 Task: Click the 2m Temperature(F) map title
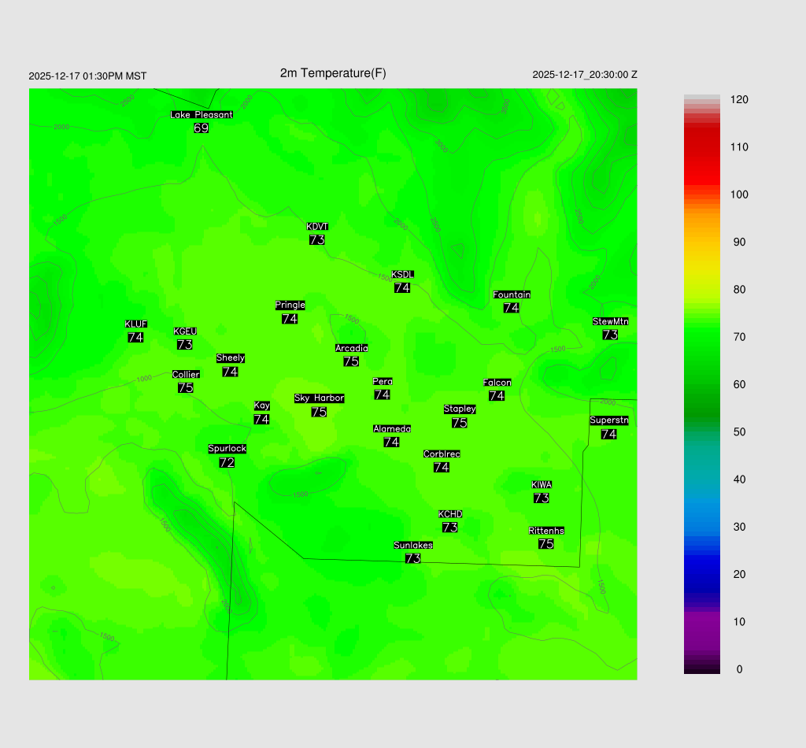pyautogui.click(x=333, y=73)
